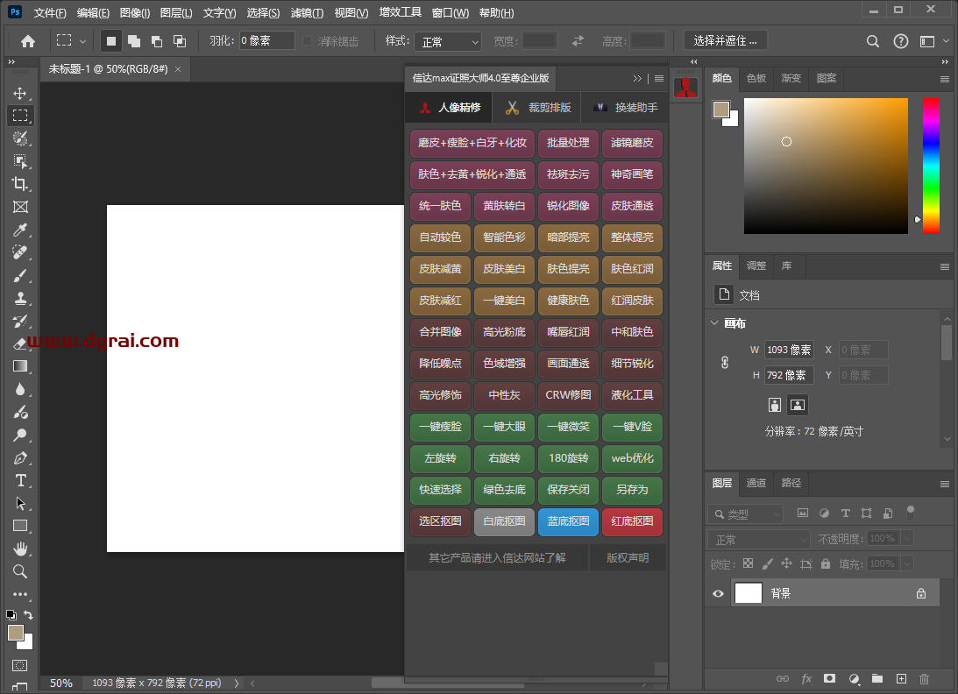
Task: Switch to the 裁剪排版 tab
Action: pyautogui.click(x=537, y=108)
